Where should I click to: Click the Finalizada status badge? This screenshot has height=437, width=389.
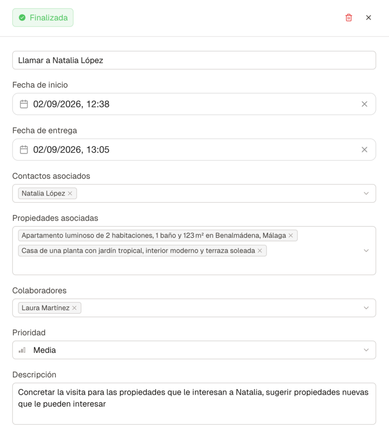click(43, 17)
